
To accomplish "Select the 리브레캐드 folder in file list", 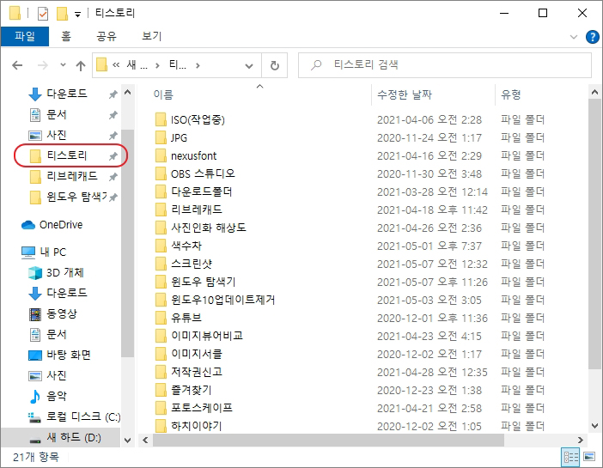I will coord(196,210).
